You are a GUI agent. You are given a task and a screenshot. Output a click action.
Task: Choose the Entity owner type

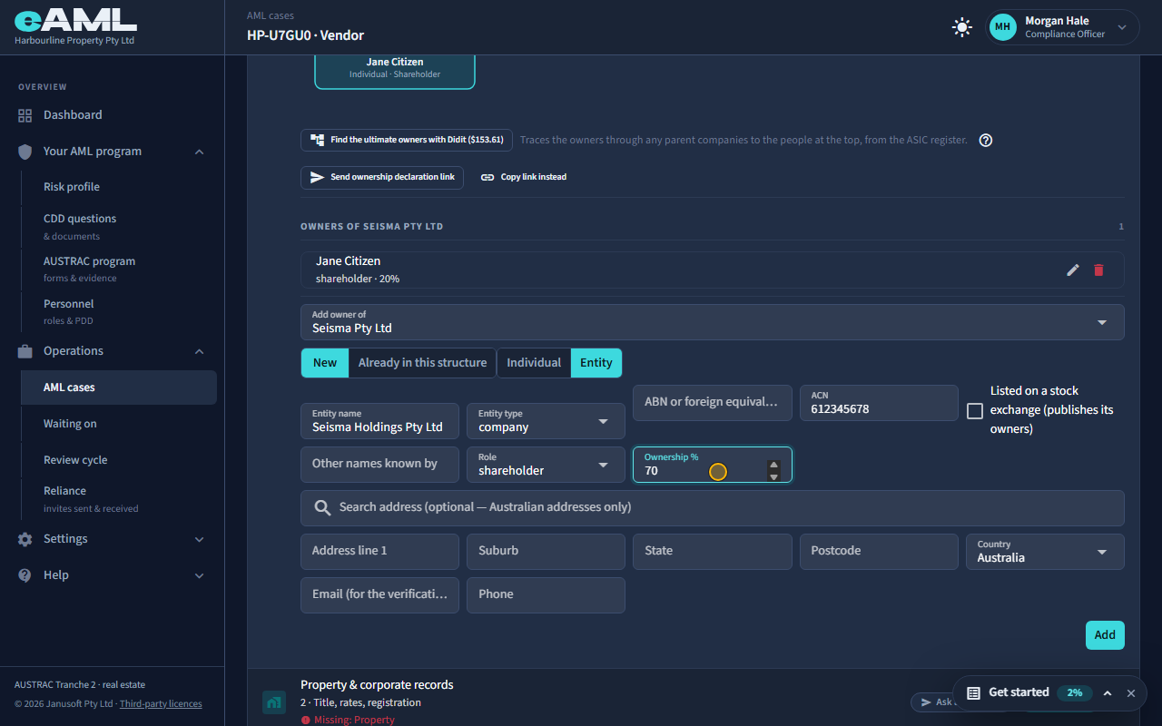596,363
